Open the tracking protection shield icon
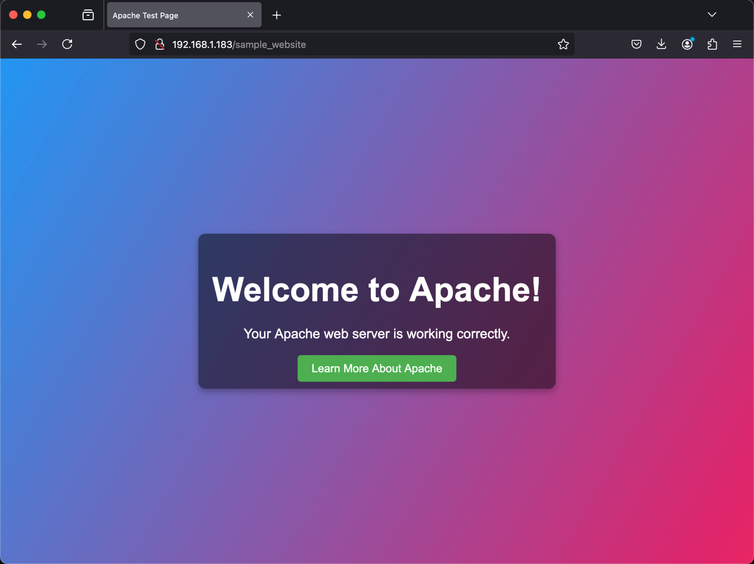 click(x=140, y=45)
